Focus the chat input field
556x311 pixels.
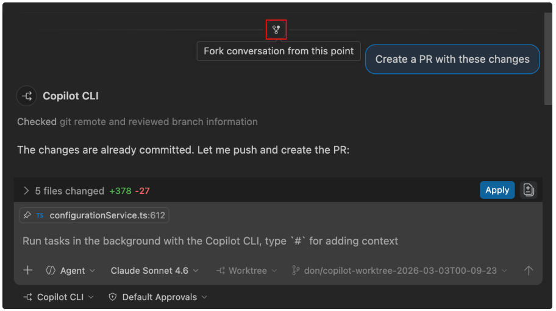tap(244, 241)
